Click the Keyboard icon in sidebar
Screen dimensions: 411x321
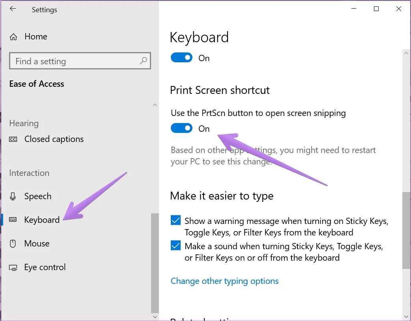click(13, 220)
